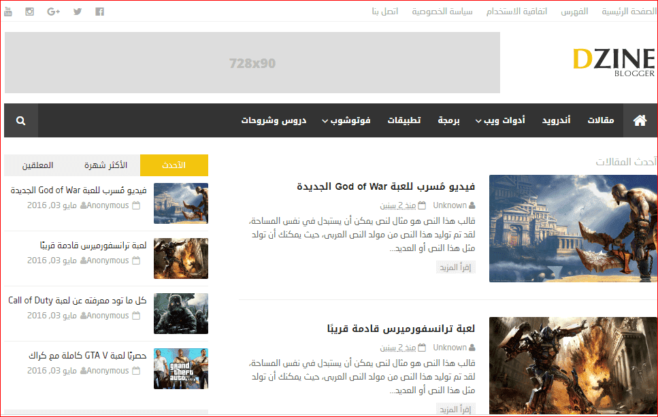658x417 pixels.
Task: Open the Google Plus social icon
Action: (53, 12)
